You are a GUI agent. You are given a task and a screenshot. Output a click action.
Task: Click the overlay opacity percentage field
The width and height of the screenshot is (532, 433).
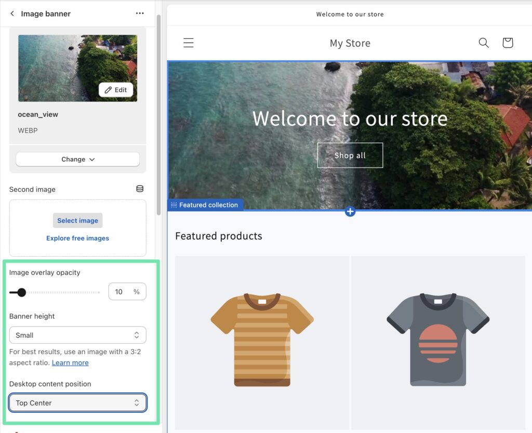123,292
